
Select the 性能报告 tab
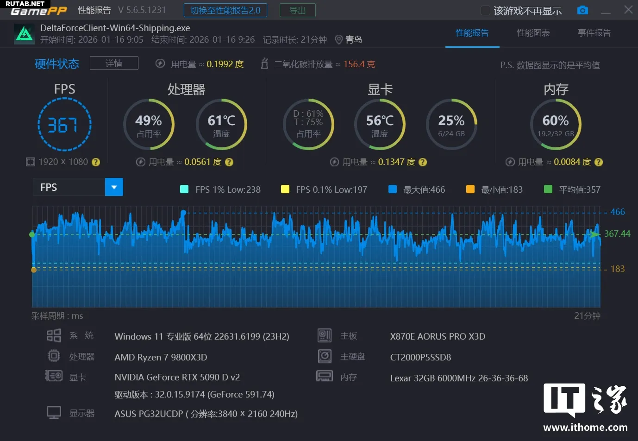472,33
